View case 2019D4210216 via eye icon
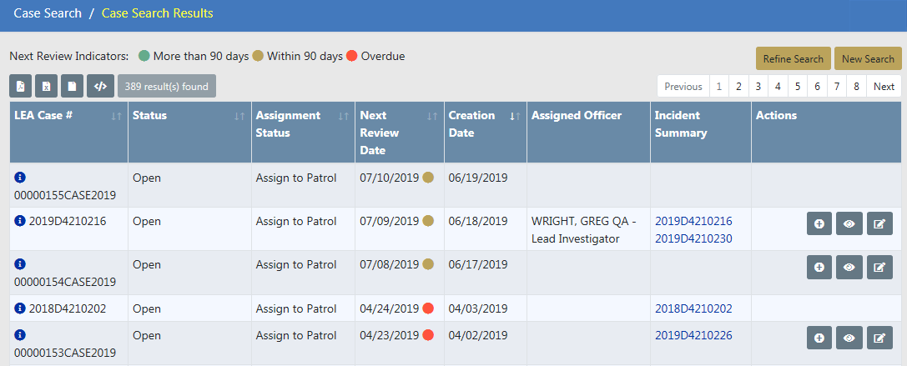907x366 pixels. click(849, 223)
